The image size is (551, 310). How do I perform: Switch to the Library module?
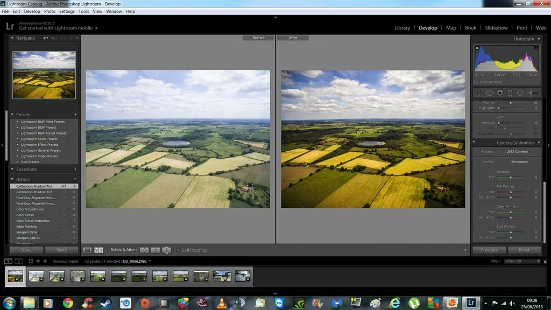pos(402,28)
